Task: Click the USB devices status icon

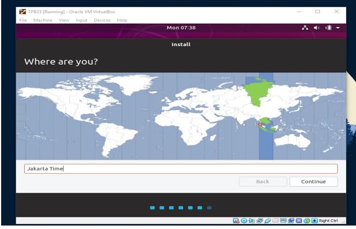Action: (x=268, y=220)
